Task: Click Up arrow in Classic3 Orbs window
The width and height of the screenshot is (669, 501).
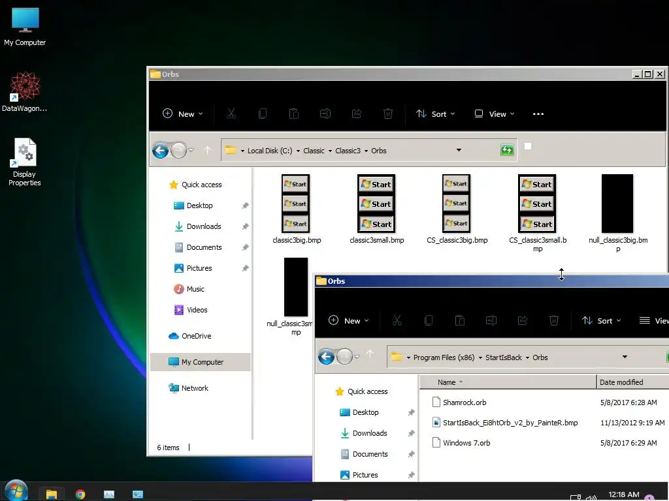Action: coord(207,150)
